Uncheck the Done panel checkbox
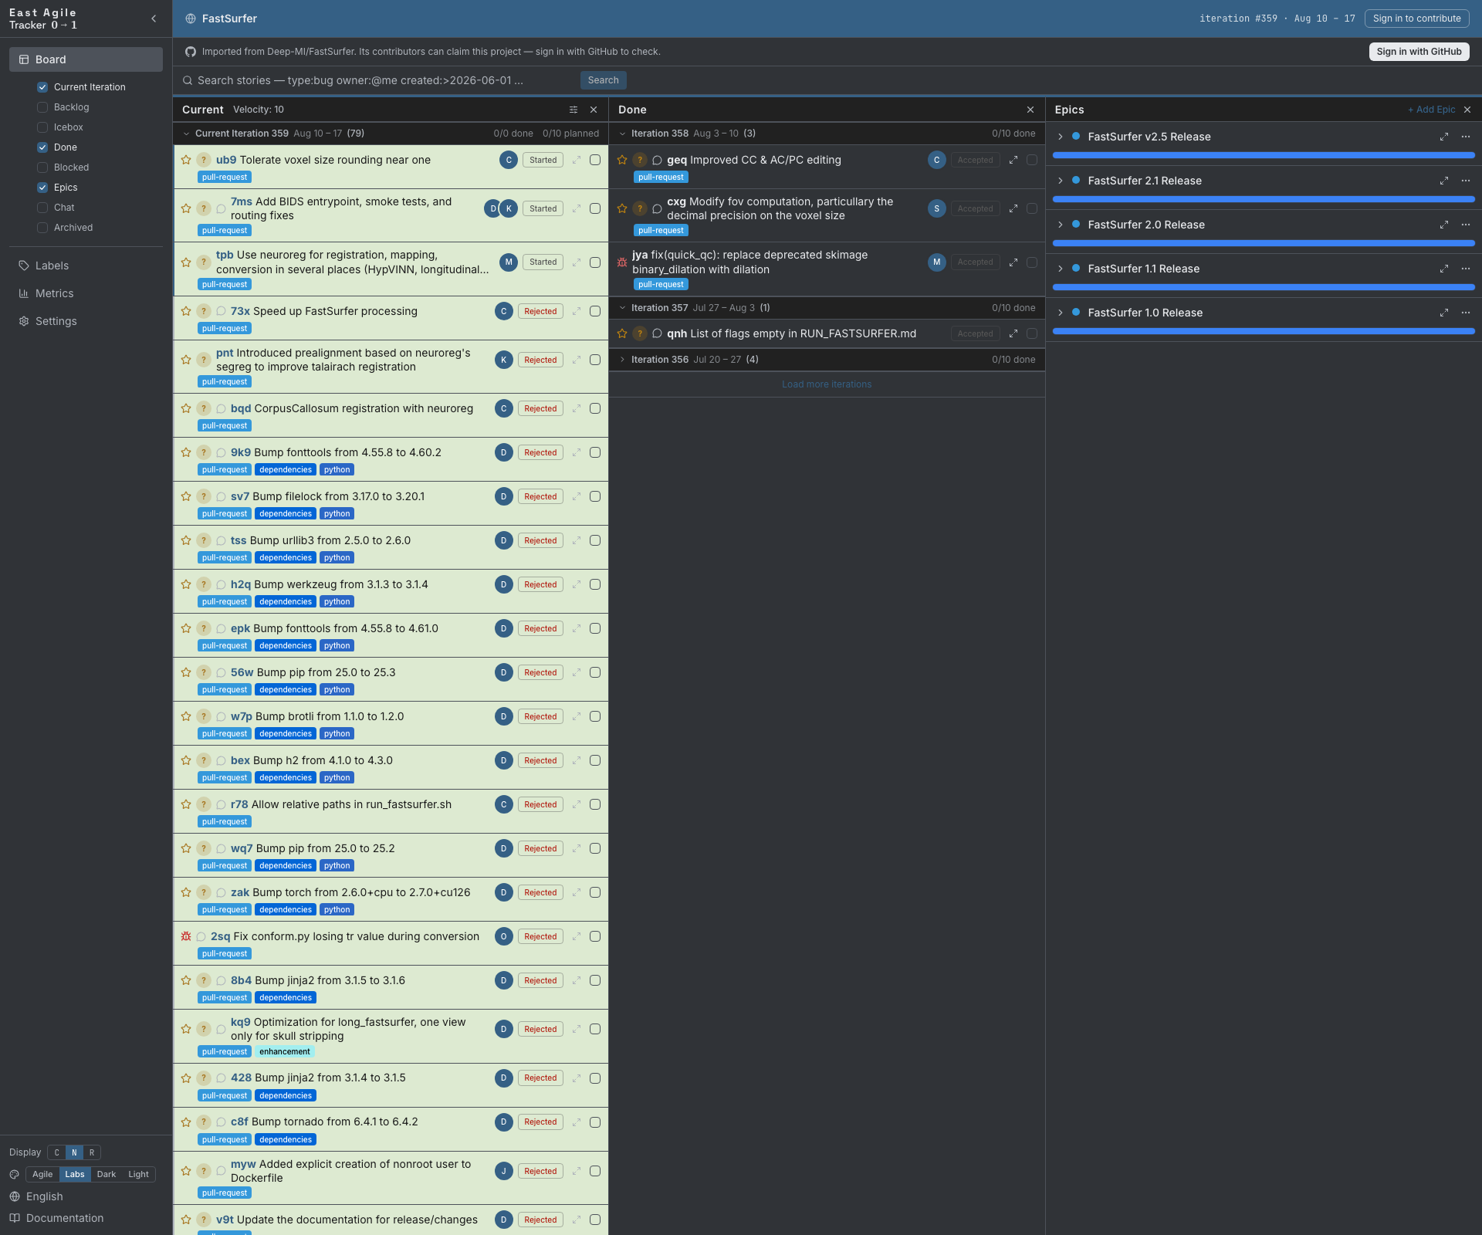 pos(42,147)
